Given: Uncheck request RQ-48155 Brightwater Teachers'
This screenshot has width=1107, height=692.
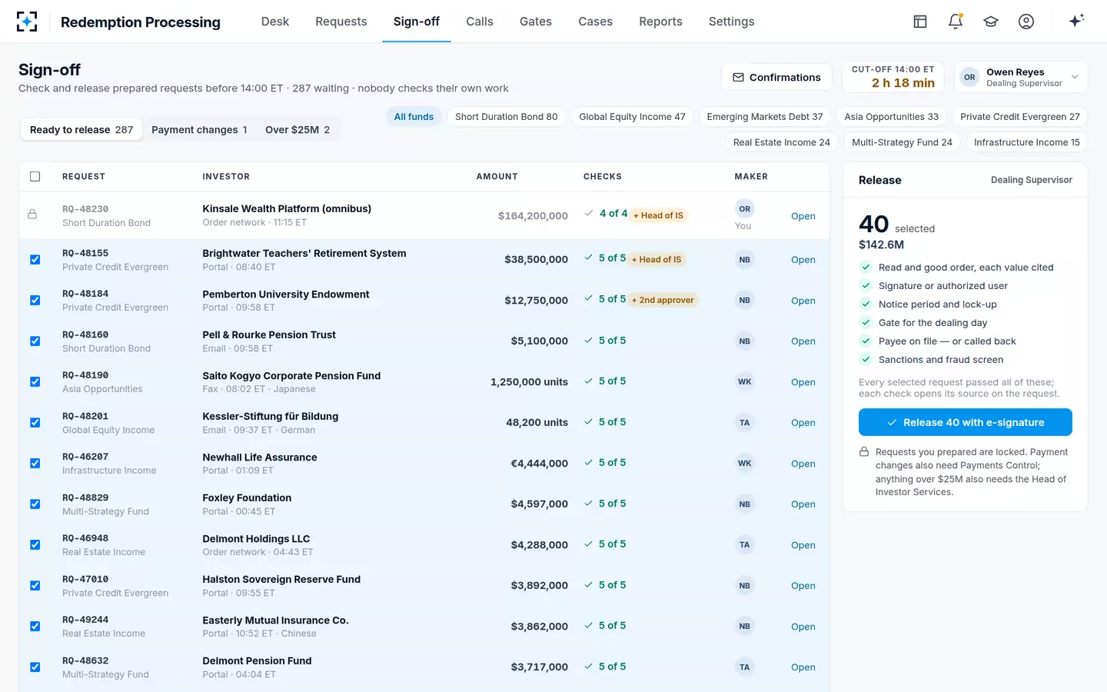Looking at the screenshot, I should (35, 260).
